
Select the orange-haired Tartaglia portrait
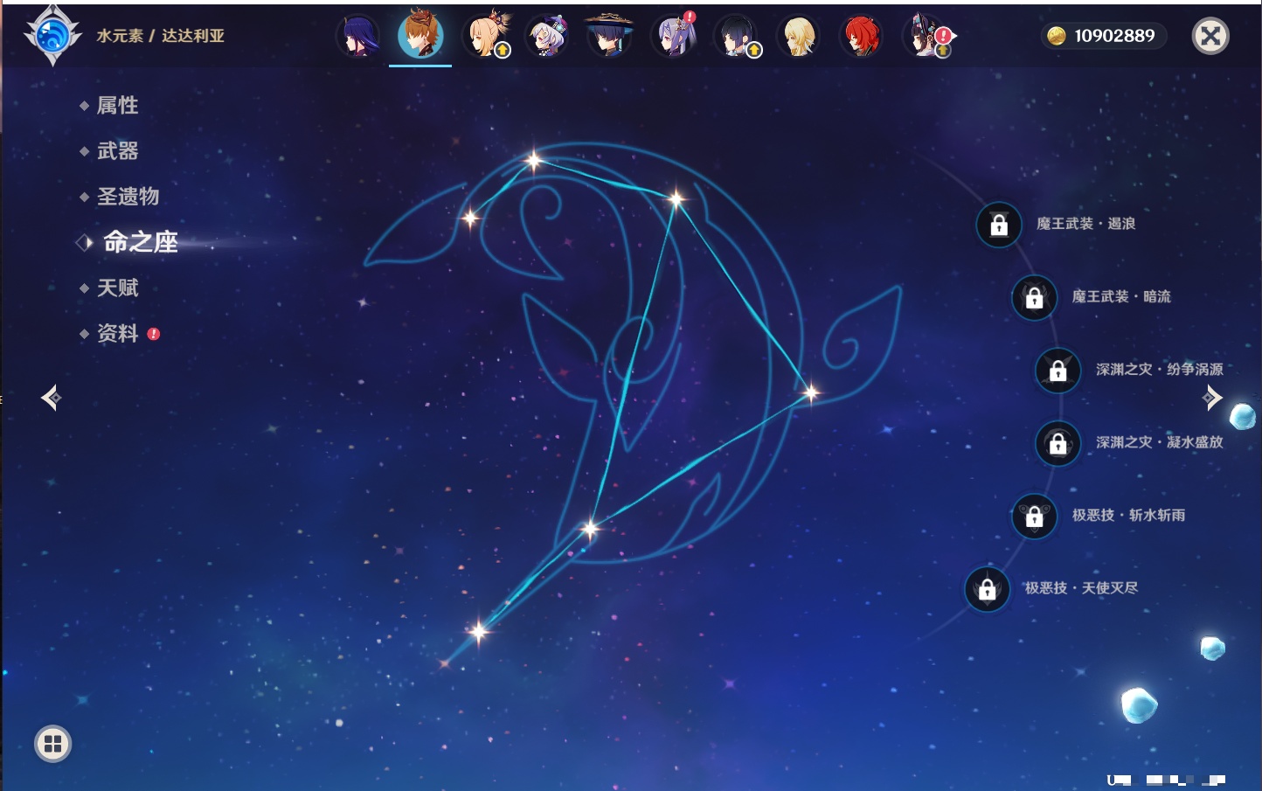(x=420, y=37)
